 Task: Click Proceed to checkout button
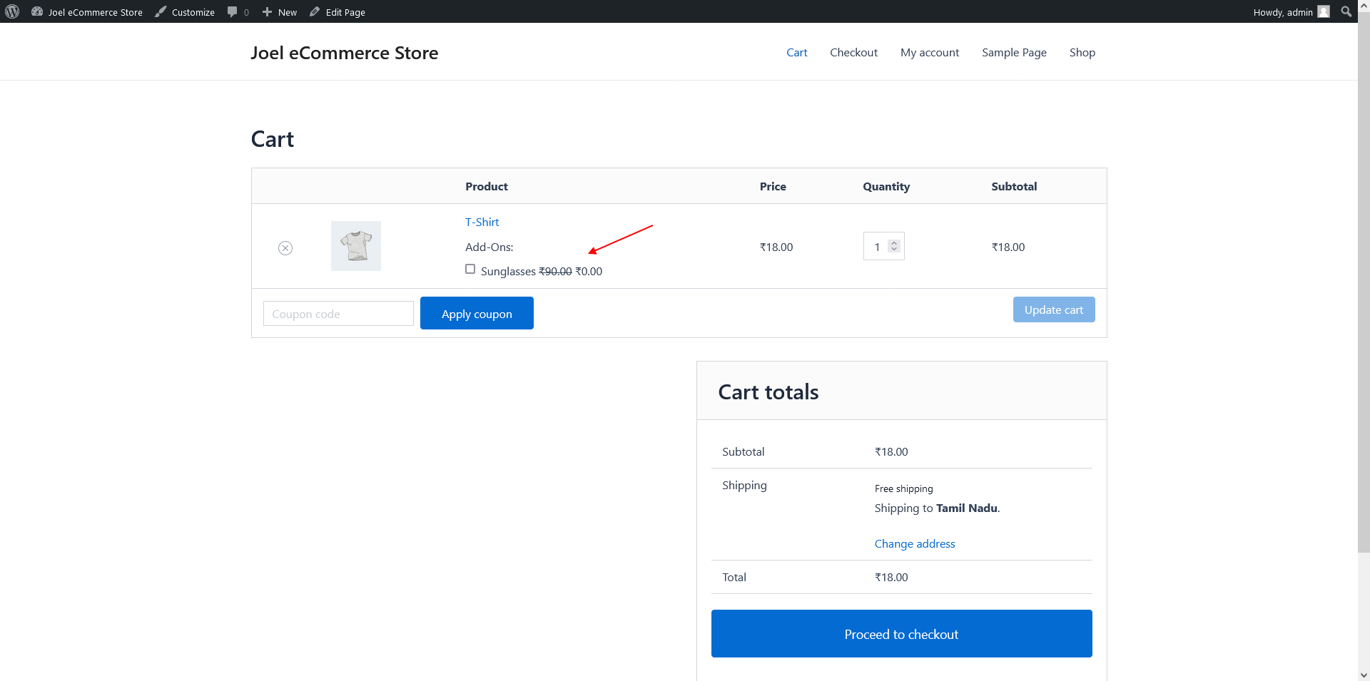901,633
